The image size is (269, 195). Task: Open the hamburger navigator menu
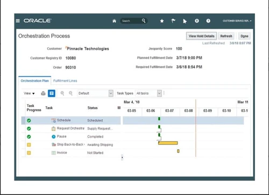(x=18, y=21)
